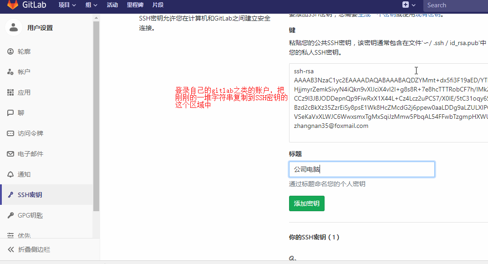Click the Search box in navbar

456,5
